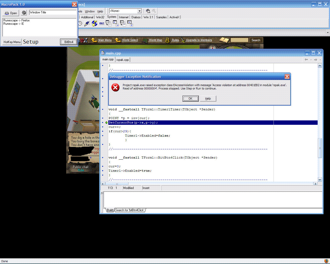Switch to the Additional palette tab
Viewport: 330px width, 264px height.
click(x=87, y=17)
